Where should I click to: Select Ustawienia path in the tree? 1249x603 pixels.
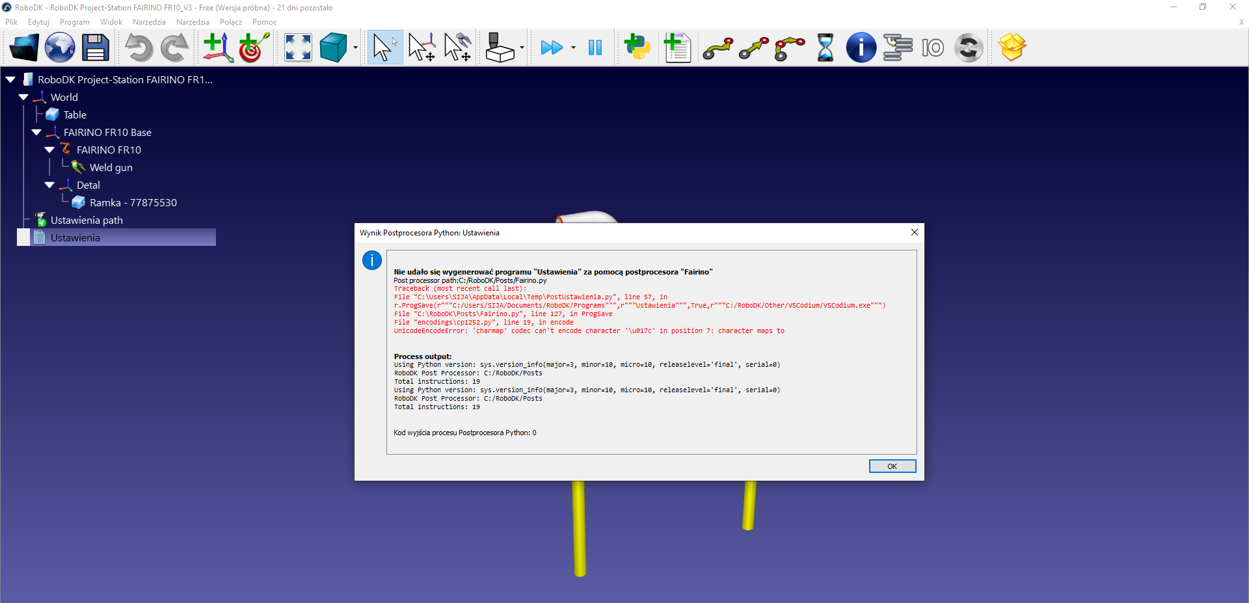[x=87, y=221]
